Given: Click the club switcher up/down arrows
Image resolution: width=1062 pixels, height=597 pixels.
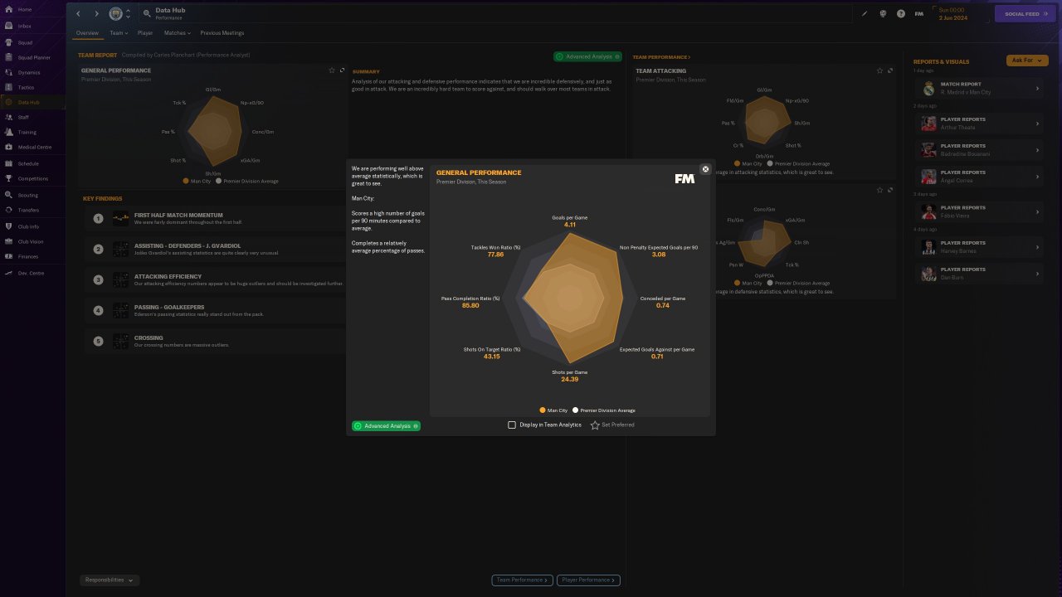Looking at the screenshot, I should pyautogui.click(x=128, y=13).
